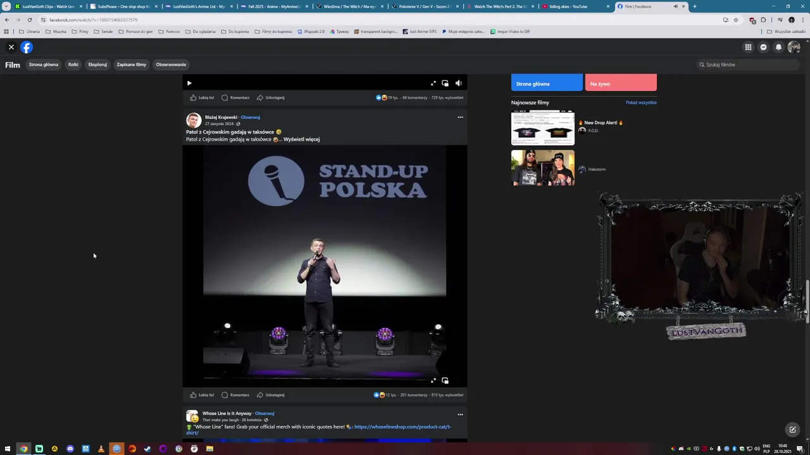The image size is (810, 455).
Task: Open the notifications bell icon
Action: pyautogui.click(x=778, y=47)
